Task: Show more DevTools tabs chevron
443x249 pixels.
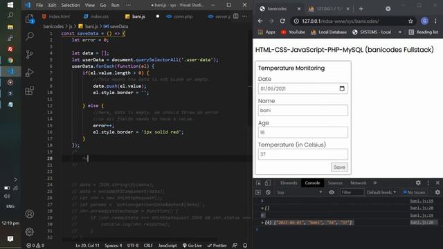Action: (x=375, y=183)
